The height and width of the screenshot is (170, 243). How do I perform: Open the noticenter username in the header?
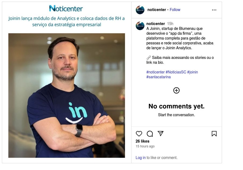click(157, 10)
